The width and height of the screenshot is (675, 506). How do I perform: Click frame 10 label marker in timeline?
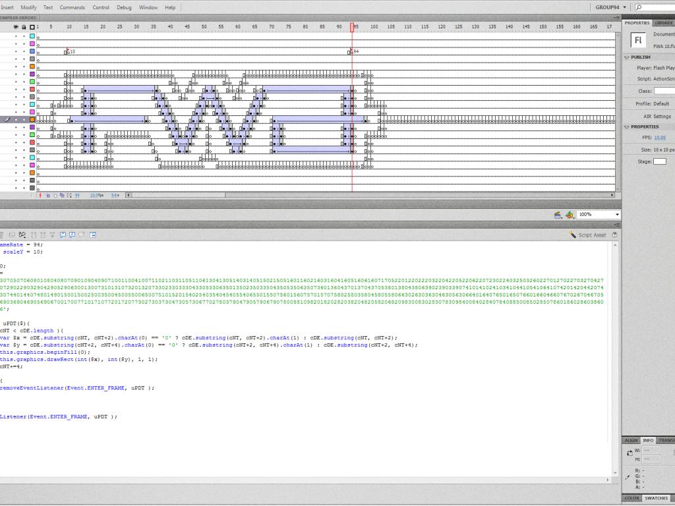68,51
